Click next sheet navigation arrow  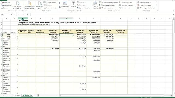coord(7,95)
